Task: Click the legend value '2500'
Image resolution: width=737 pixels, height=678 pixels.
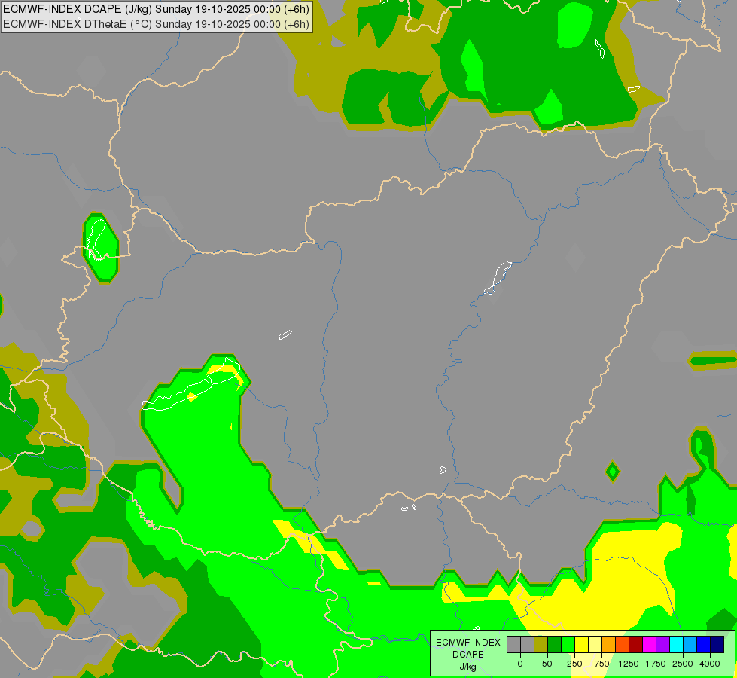Action: 683,664
